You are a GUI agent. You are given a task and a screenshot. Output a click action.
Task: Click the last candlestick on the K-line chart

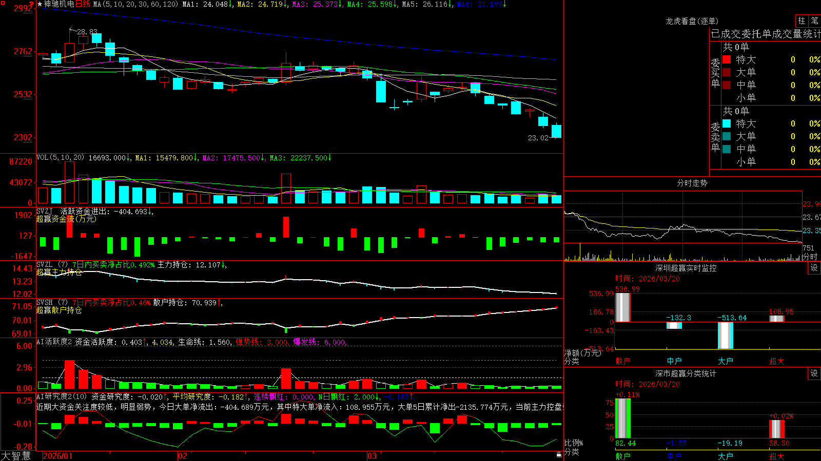coord(556,131)
